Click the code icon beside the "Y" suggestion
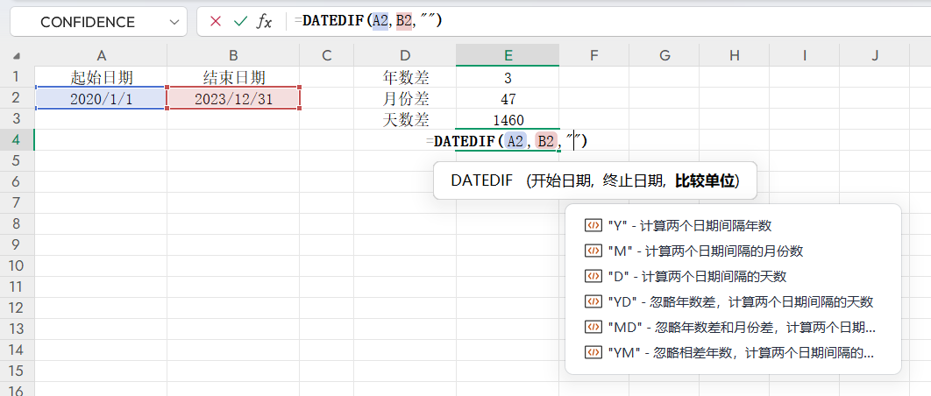Screen dimensions: 931x396 (592, 225)
